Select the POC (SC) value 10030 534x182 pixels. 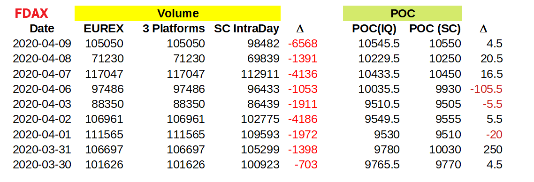pos(445,150)
